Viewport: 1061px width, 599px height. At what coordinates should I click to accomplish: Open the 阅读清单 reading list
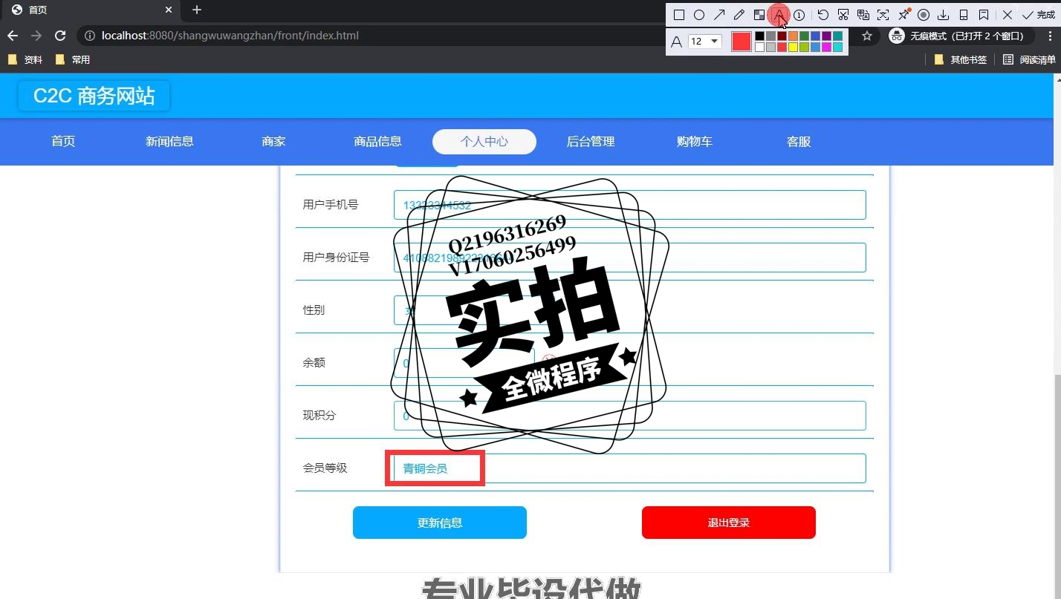[x=1029, y=59]
